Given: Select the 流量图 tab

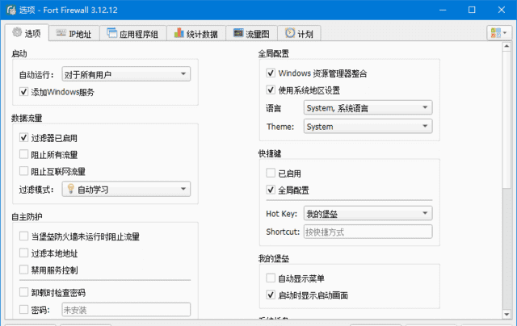Looking at the screenshot, I should pos(251,33).
